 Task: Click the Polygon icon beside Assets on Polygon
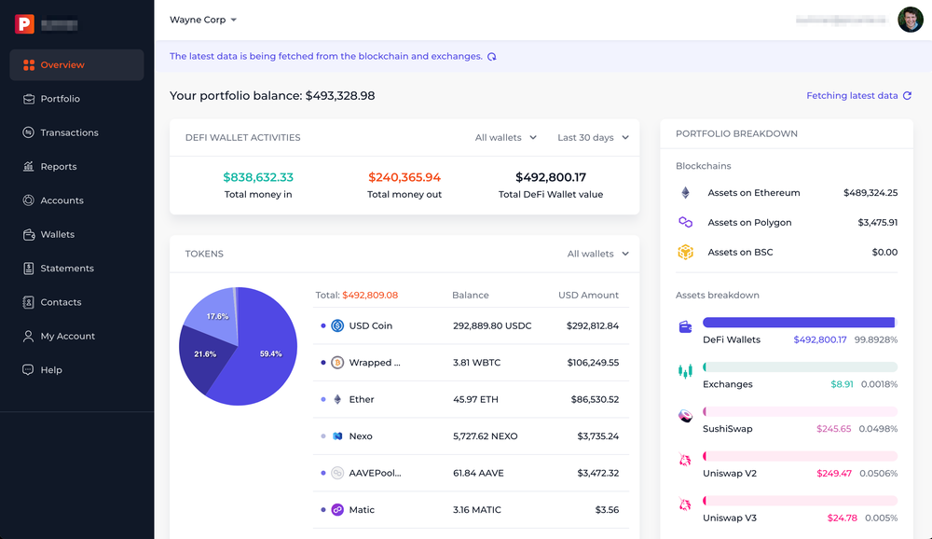[x=685, y=222]
